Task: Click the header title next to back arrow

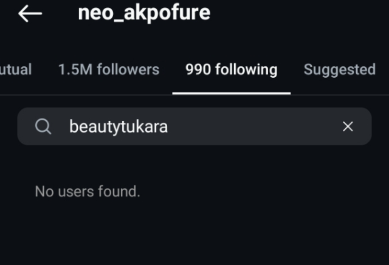Action: pyautogui.click(x=144, y=13)
